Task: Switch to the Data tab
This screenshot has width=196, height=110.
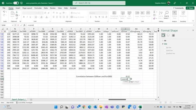Action: [46, 8]
